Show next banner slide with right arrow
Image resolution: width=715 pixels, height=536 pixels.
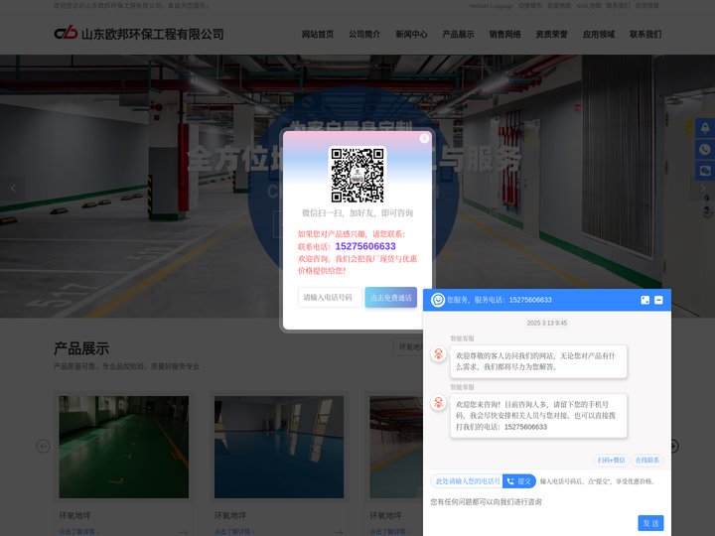coord(703,188)
